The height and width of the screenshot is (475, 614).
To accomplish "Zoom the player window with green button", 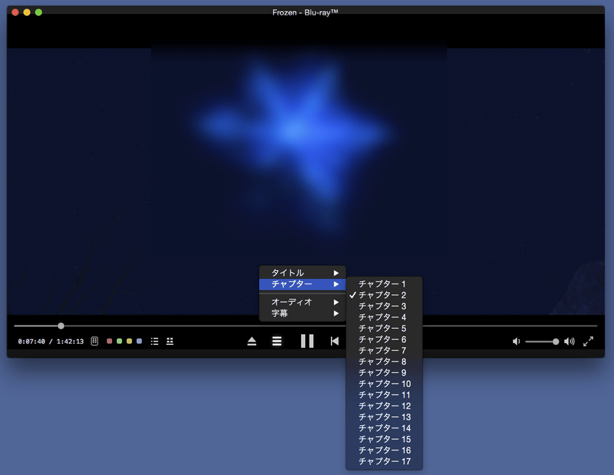I will pyautogui.click(x=39, y=12).
